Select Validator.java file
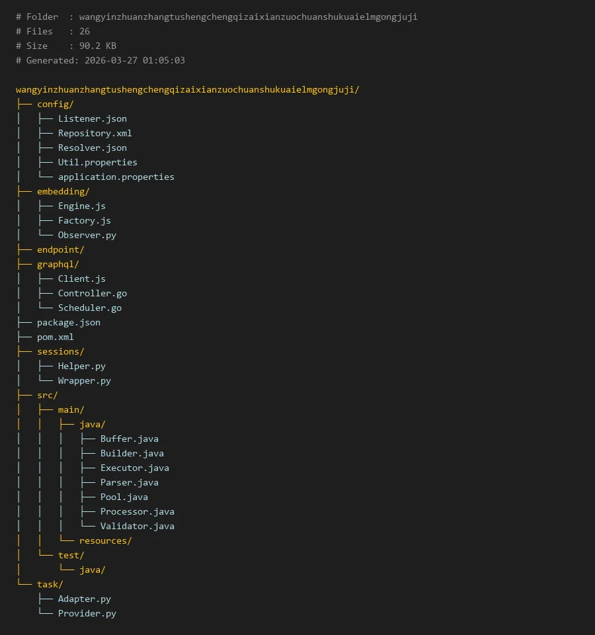Screen dimensions: 595x635 pyautogui.click(x=137, y=526)
